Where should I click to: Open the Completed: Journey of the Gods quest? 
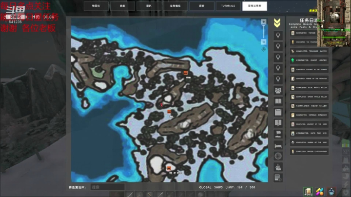(x=309, y=124)
